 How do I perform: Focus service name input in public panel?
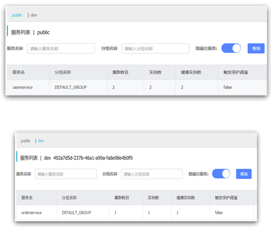click(x=61, y=48)
